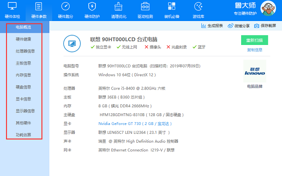Screen dimensions: 282x176
Task: Click the High Definition Audio sound card value
Action: pos(138,141)
